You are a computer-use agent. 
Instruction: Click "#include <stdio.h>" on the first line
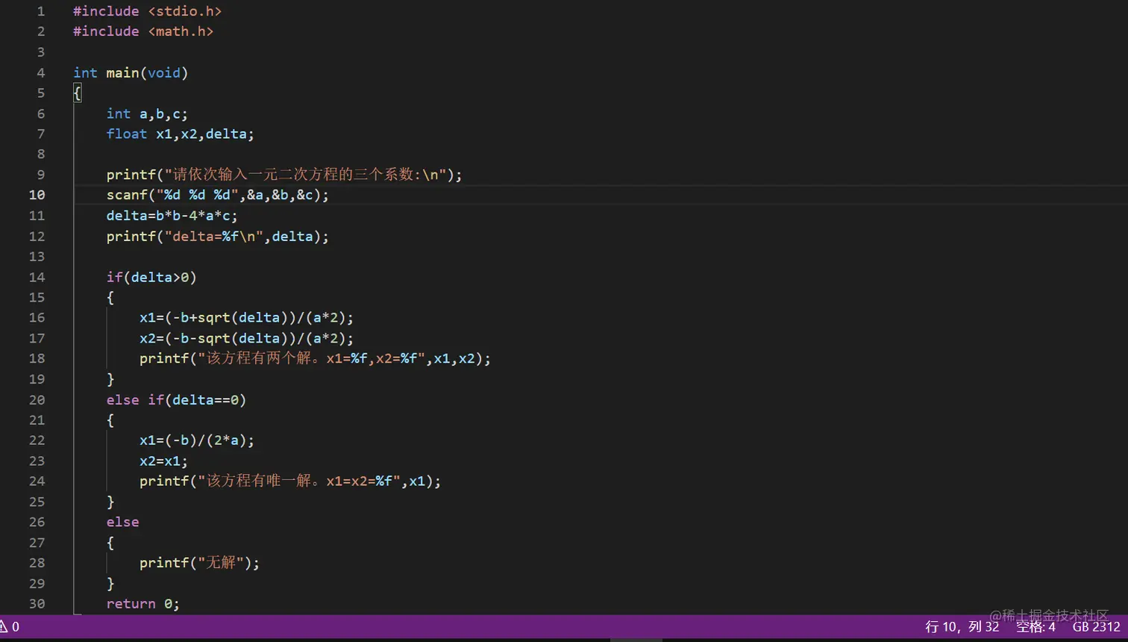147,11
